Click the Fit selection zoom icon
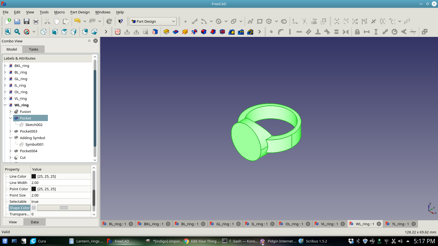 (17, 32)
